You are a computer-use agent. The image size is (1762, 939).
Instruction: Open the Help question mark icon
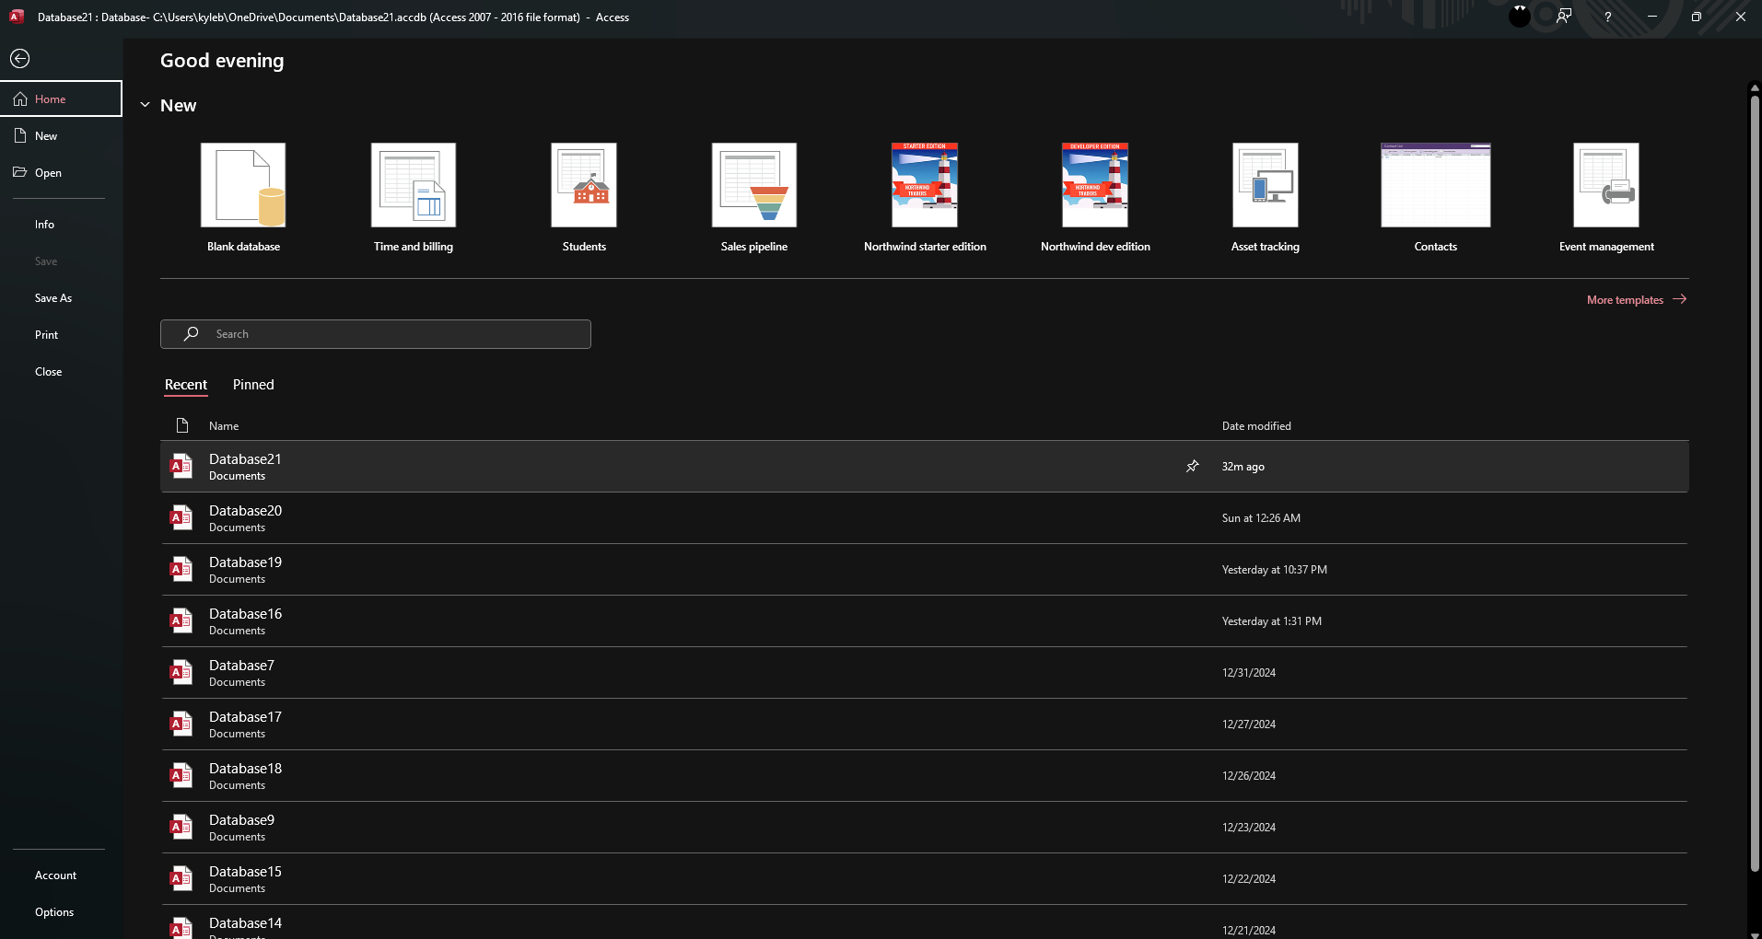(1607, 17)
